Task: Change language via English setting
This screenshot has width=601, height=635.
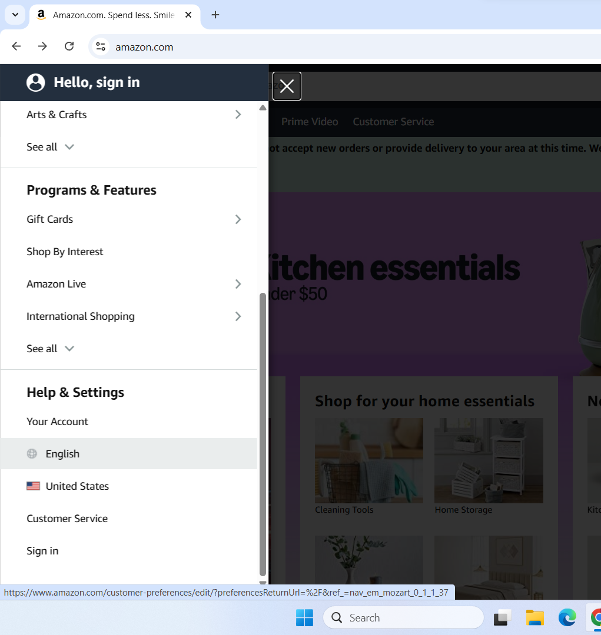Action: click(128, 453)
